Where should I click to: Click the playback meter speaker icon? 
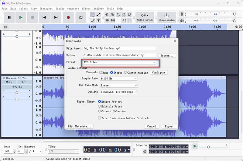182,20
